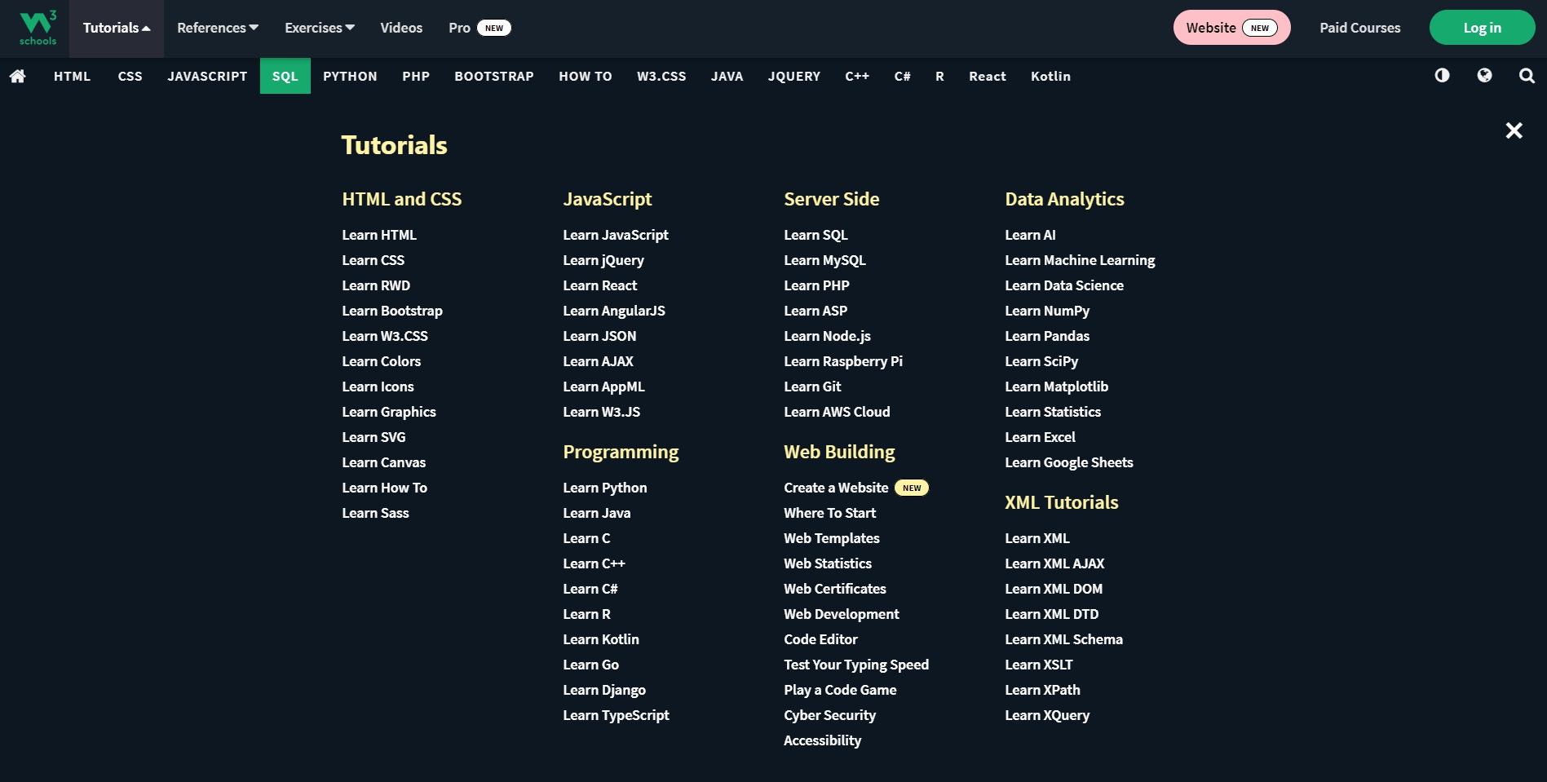The image size is (1547, 782).
Task: Open Web Templates link
Action: tap(832, 538)
